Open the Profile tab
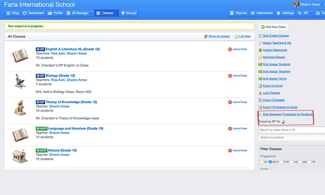 pos(55,13)
